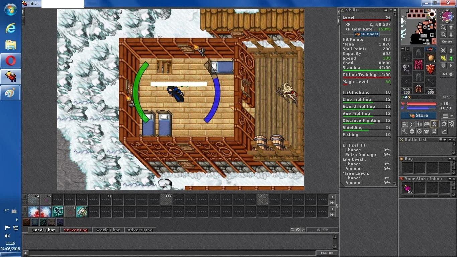
Task: Click the ammunition arrow slot
Action: pos(430,81)
